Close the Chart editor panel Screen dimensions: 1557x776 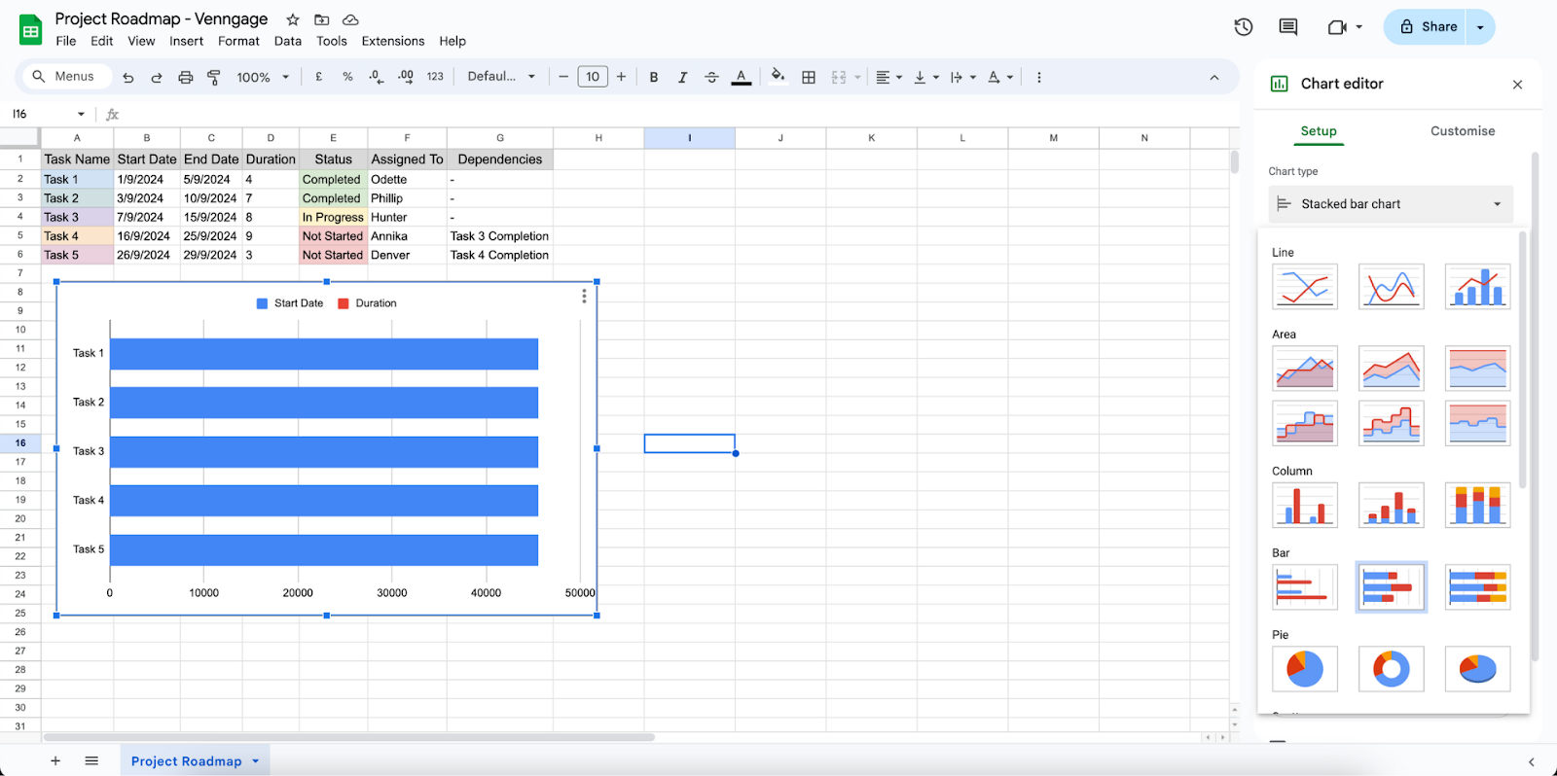tap(1517, 85)
